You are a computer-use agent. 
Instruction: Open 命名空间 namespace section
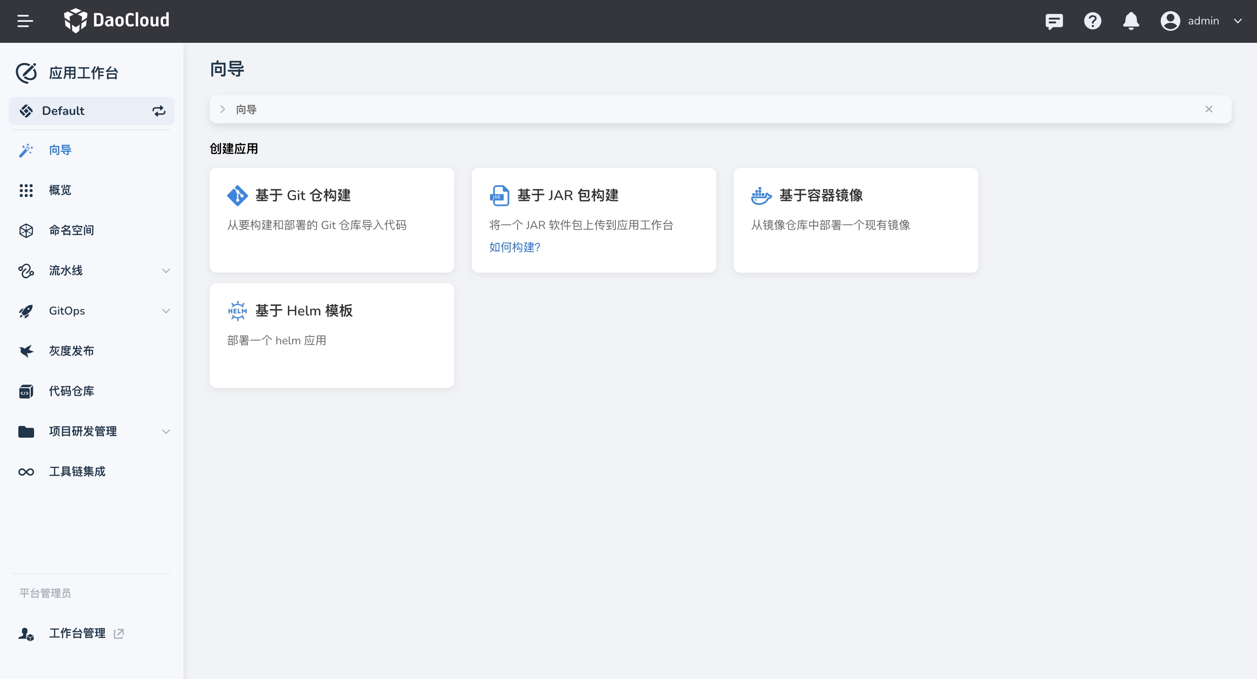(x=26, y=230)
